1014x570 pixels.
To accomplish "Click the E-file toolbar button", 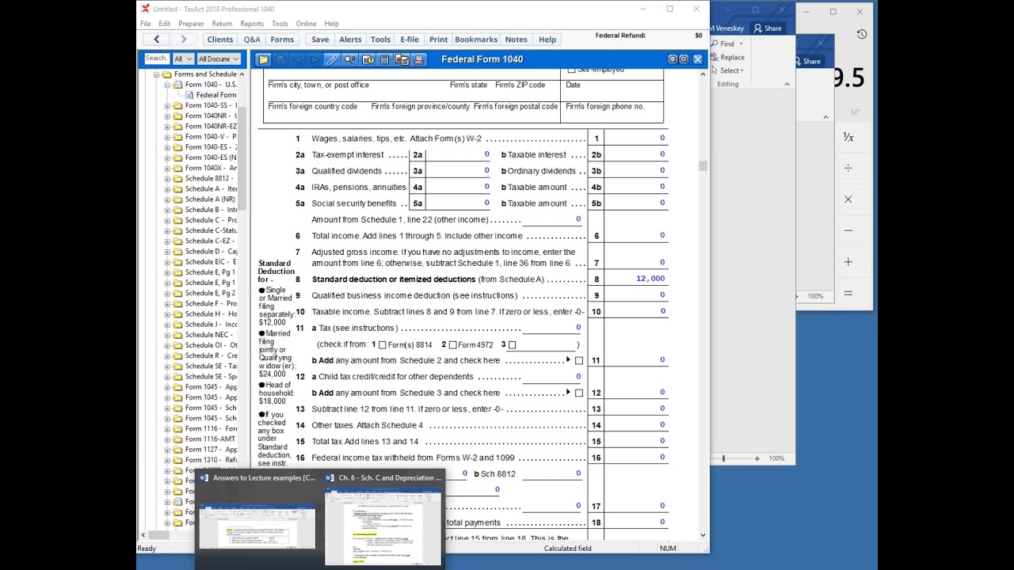I will pos(410,40).
